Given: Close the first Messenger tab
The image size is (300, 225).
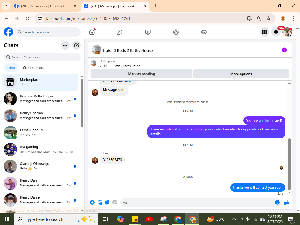Looking at the screenshot, I should tap(75, 6).
